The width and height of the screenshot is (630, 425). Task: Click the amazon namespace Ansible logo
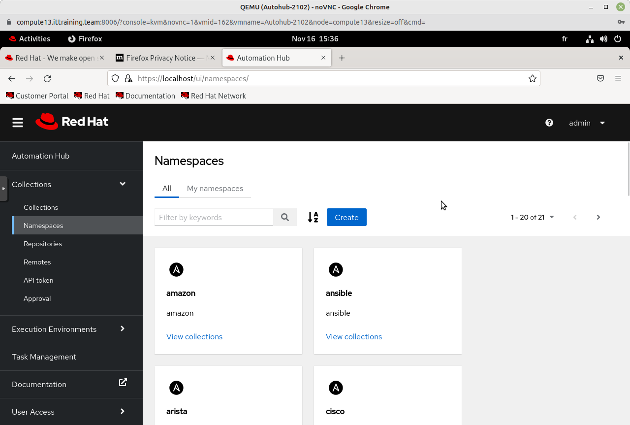[x=176, y=269]
